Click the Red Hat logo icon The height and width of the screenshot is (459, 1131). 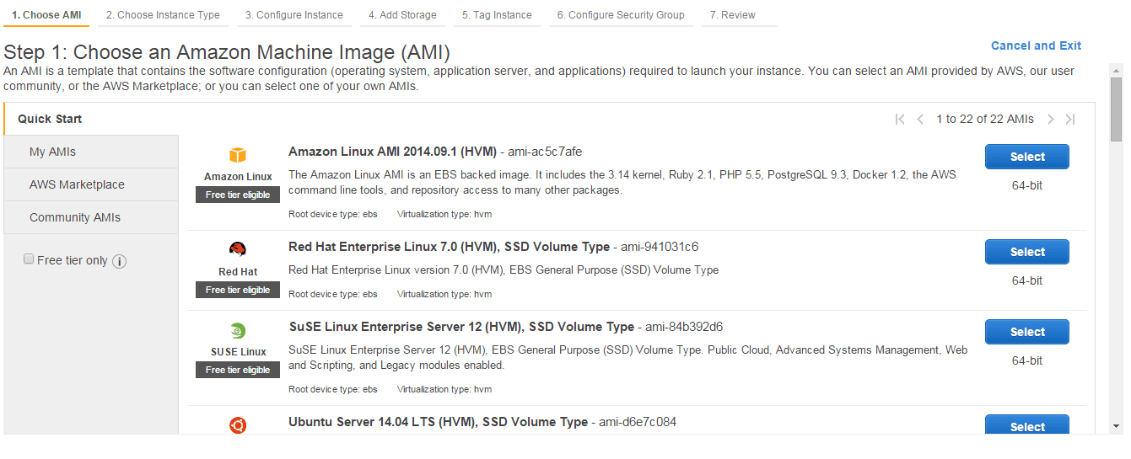click(x=238, y=249)
